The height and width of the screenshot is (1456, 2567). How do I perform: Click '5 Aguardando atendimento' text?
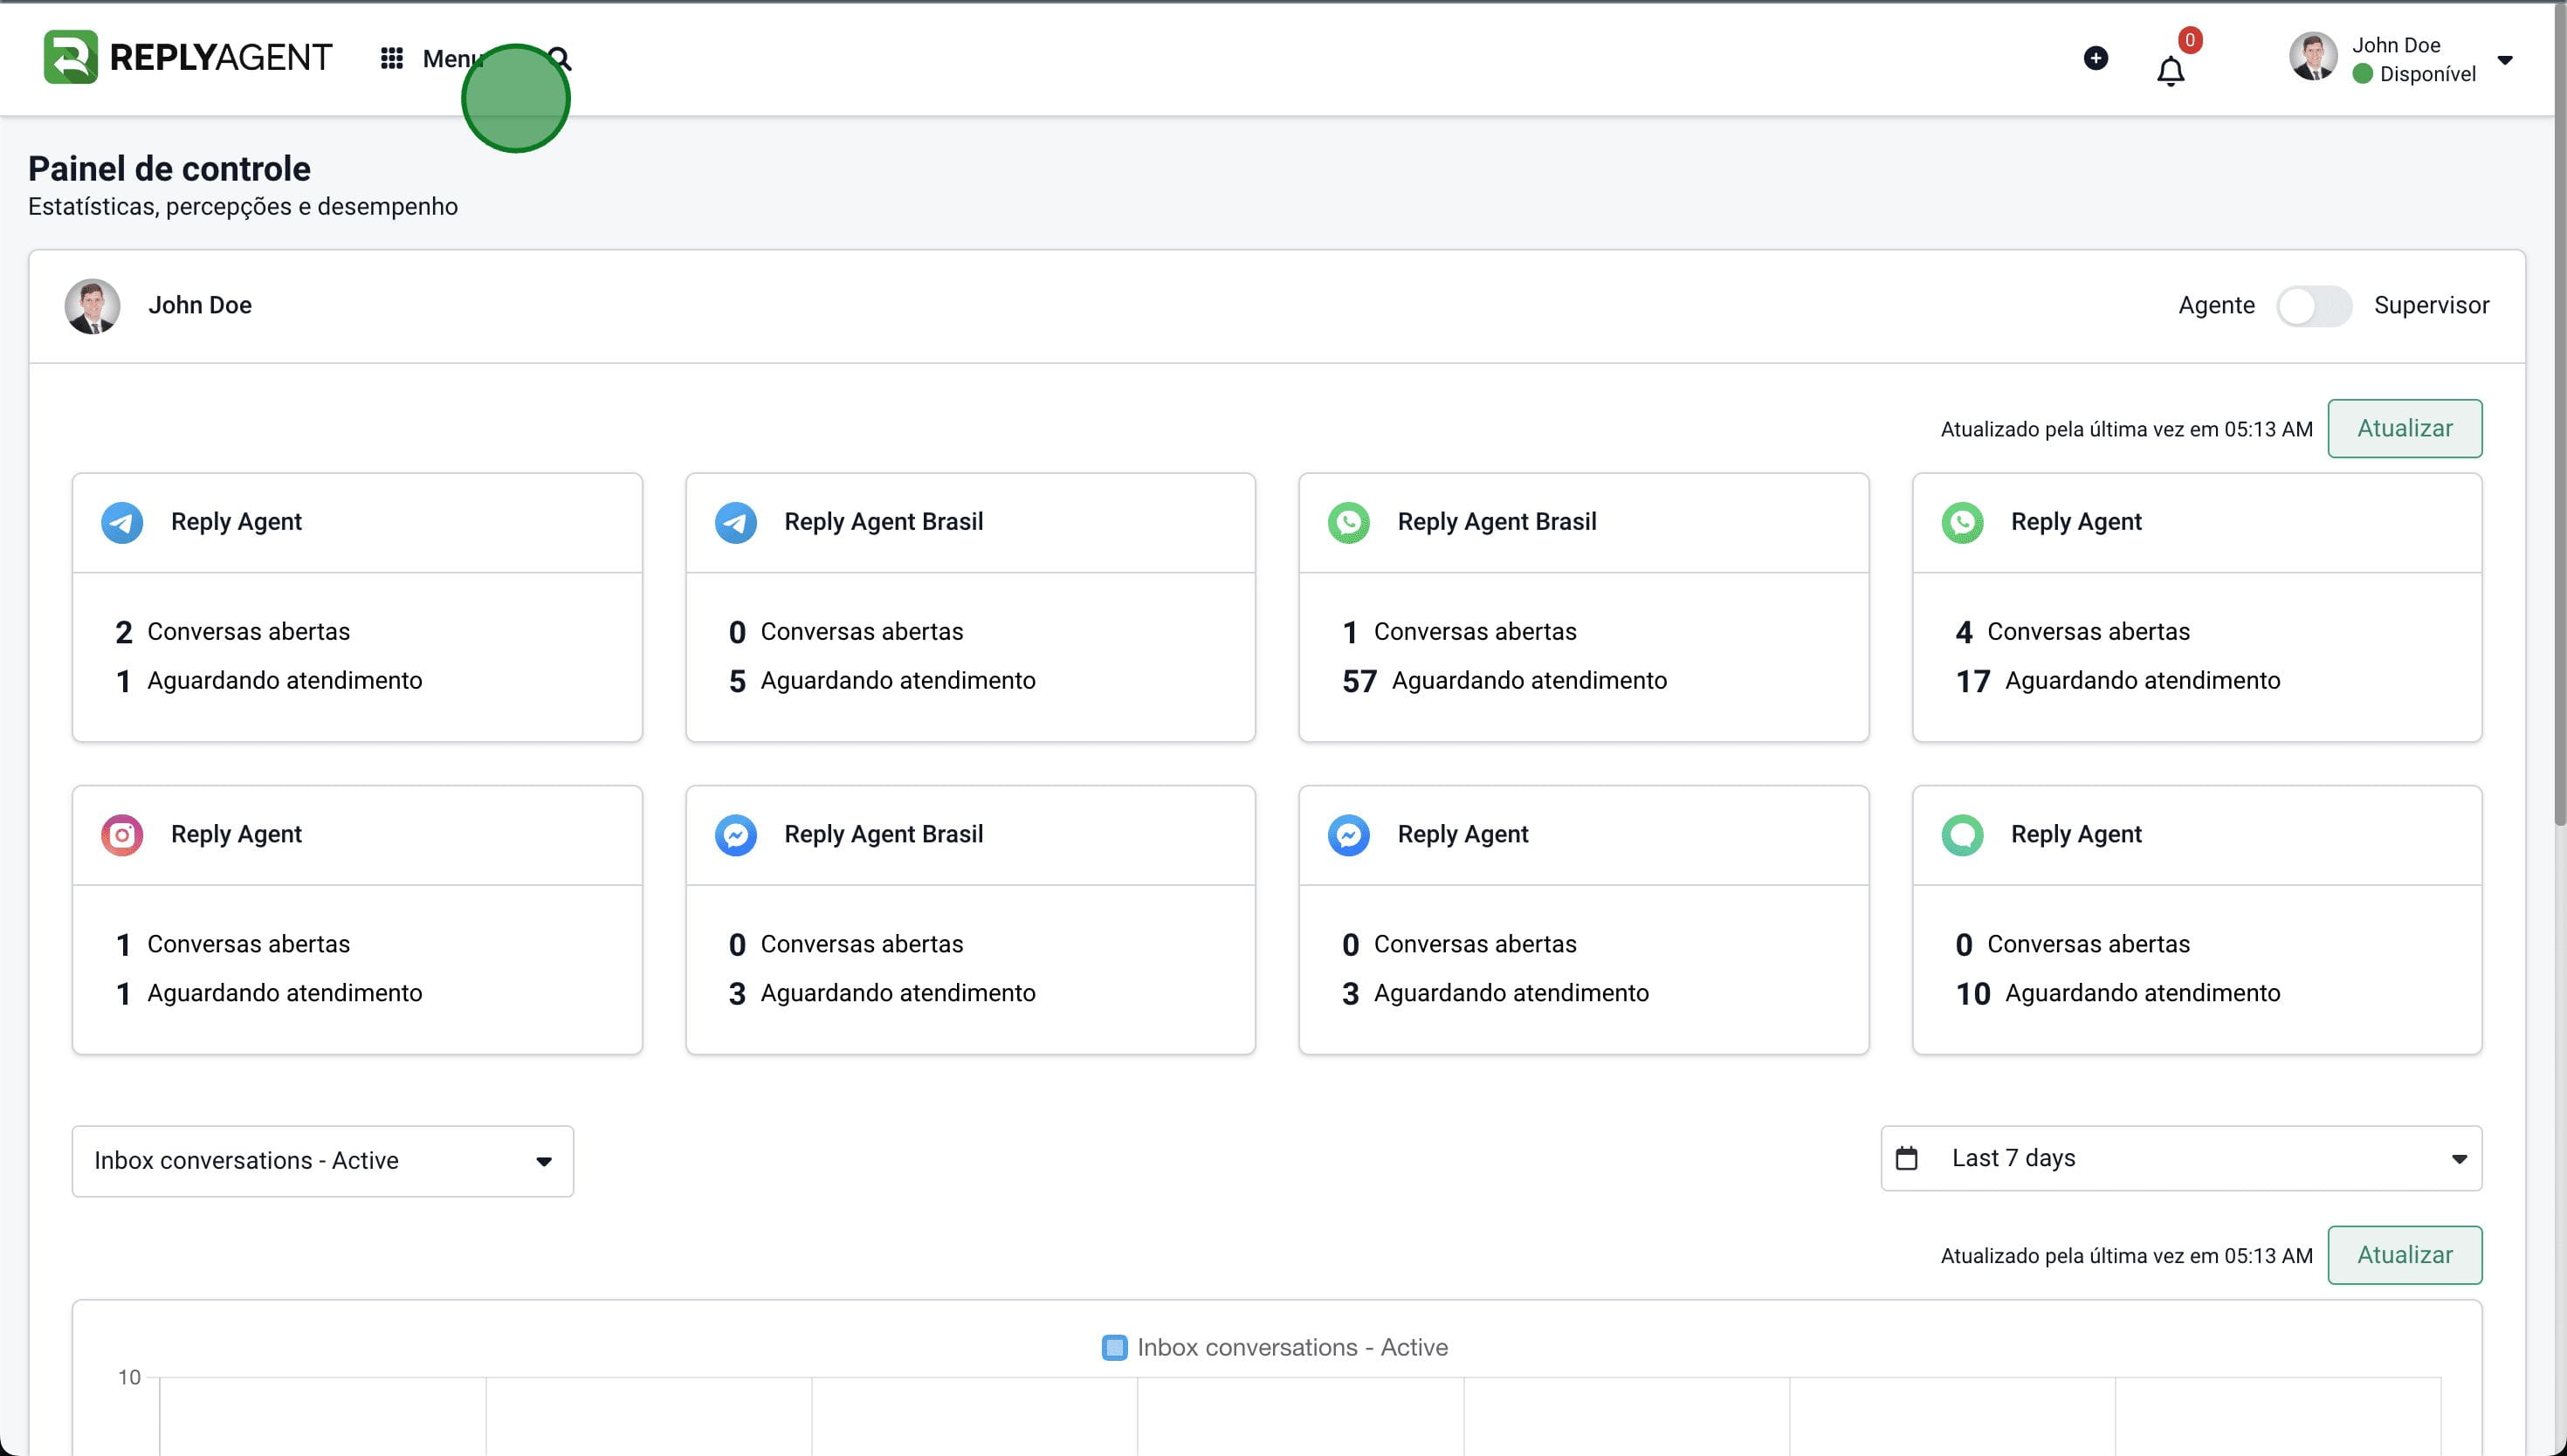point(882,681)
